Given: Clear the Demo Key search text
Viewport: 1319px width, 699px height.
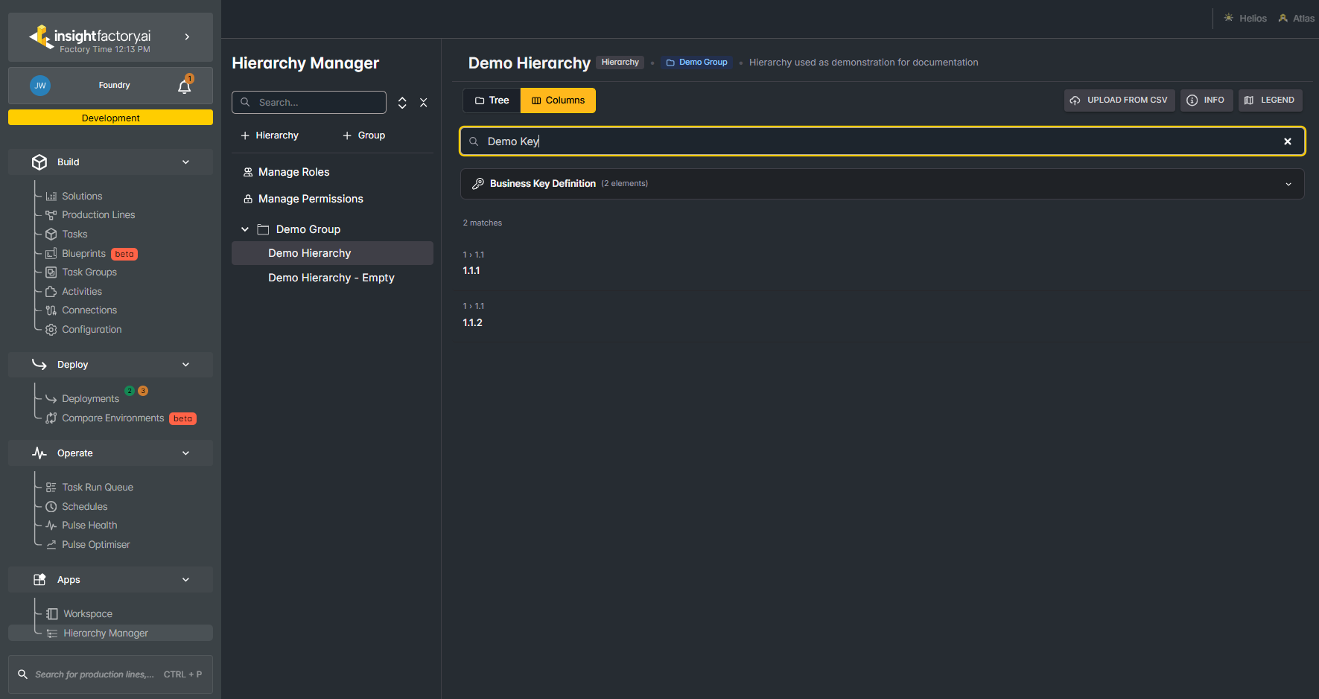Looking at the screenshot, I should 1288,141.
